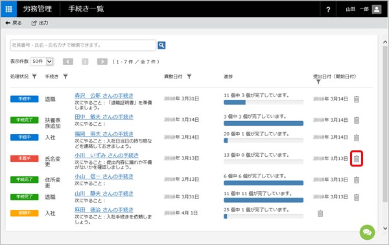Open 小山 信一 さんの手続き link

[x=104, y=176]
